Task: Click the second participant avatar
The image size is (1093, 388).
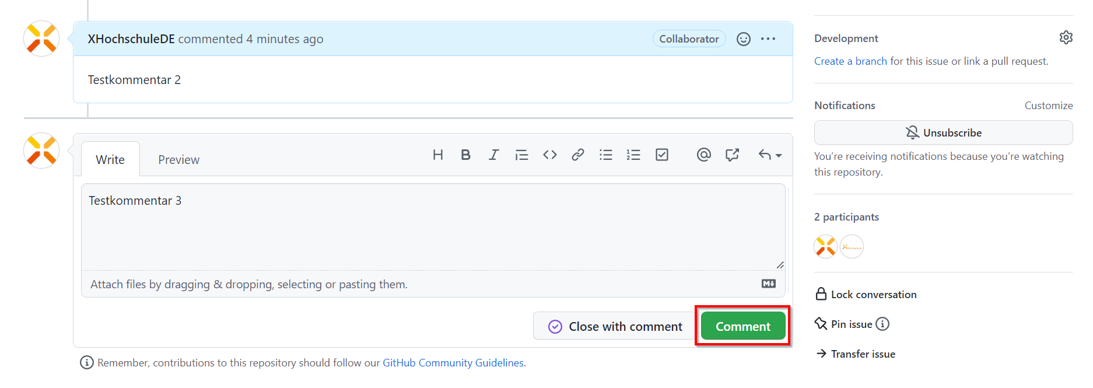Action: point(852,246)
